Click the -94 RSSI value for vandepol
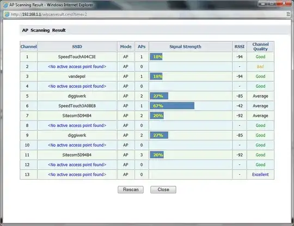 pos(240,76)
